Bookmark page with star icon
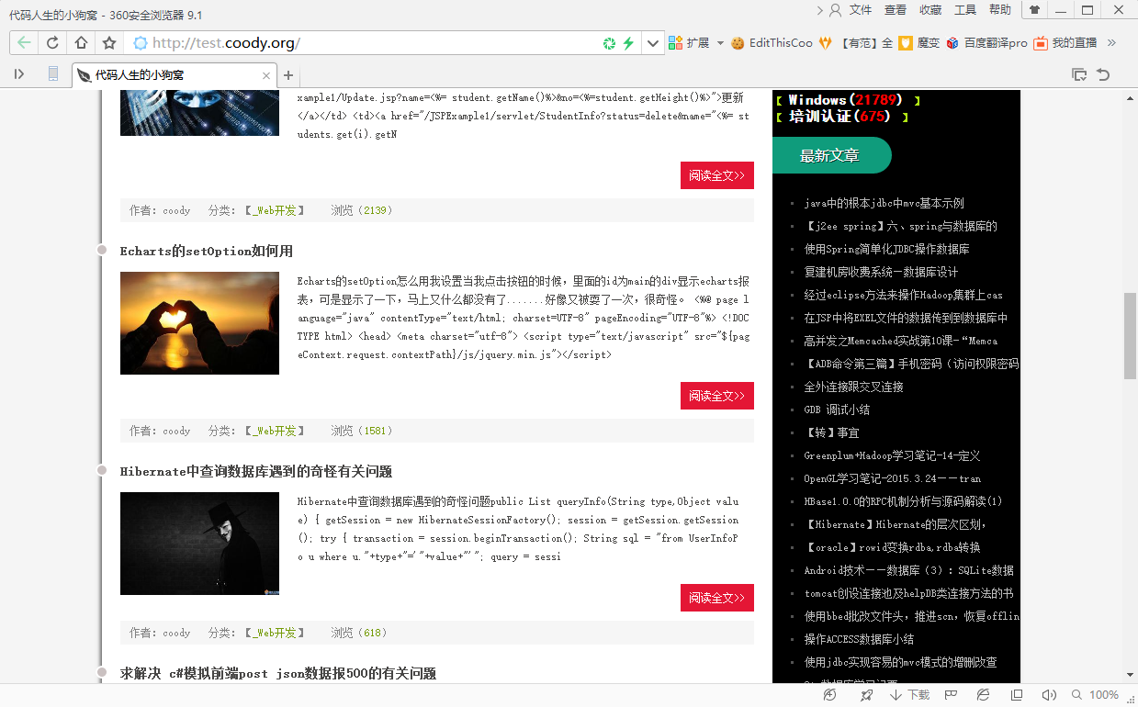This screenshot has width=1138, height=707. 109,43
